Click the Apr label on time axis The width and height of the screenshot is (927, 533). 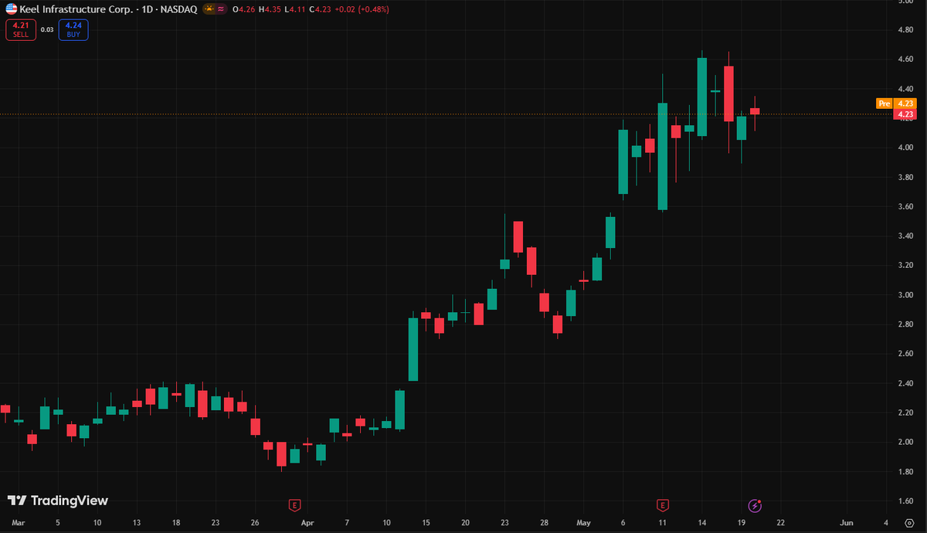pos(307,523)
